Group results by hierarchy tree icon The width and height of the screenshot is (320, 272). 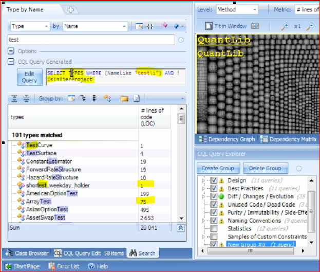[83, 99]
